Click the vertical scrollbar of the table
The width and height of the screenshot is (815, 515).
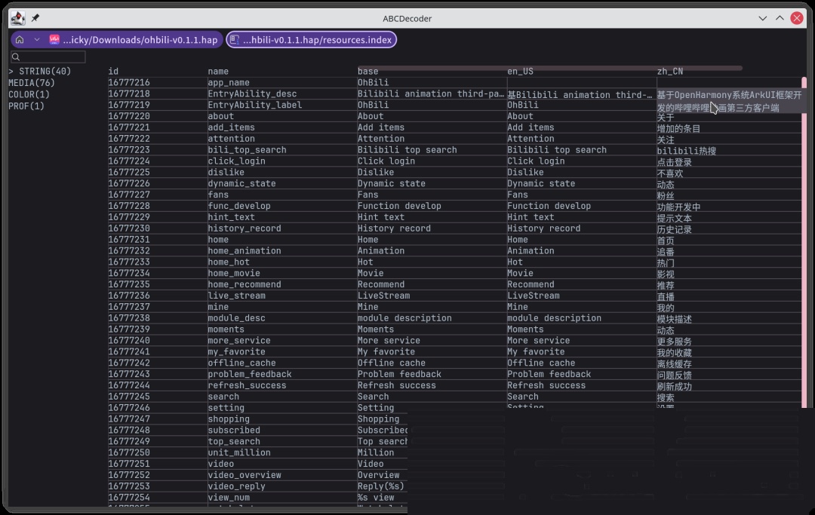[x=804, y=242]
